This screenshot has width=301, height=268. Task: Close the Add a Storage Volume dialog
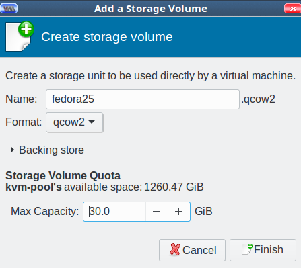(292, 9)
